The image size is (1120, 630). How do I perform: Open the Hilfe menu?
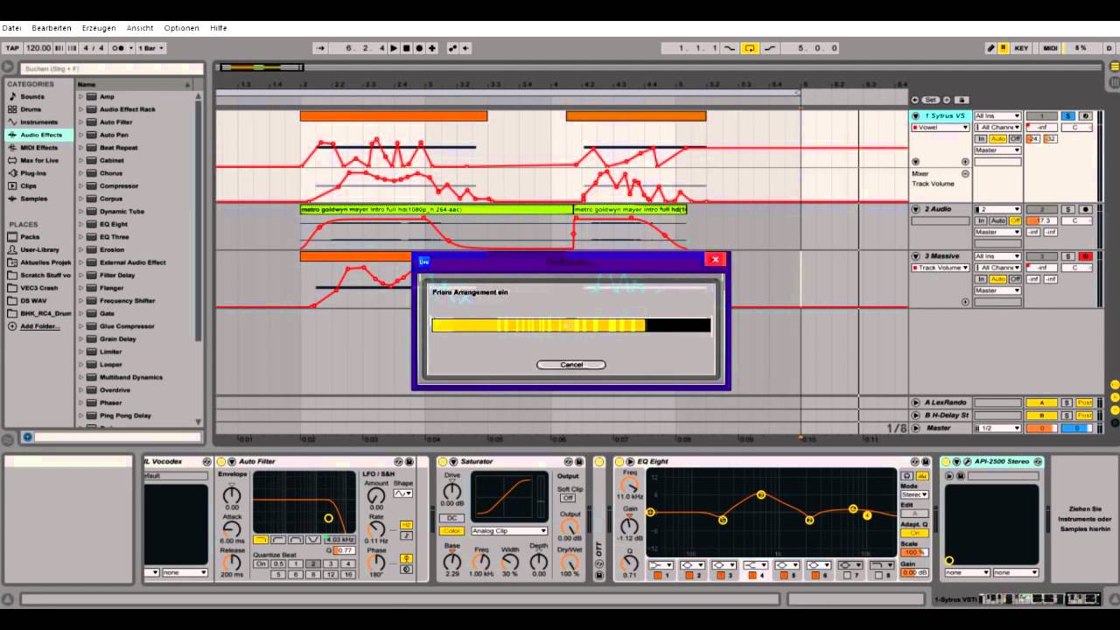[218, 28]
